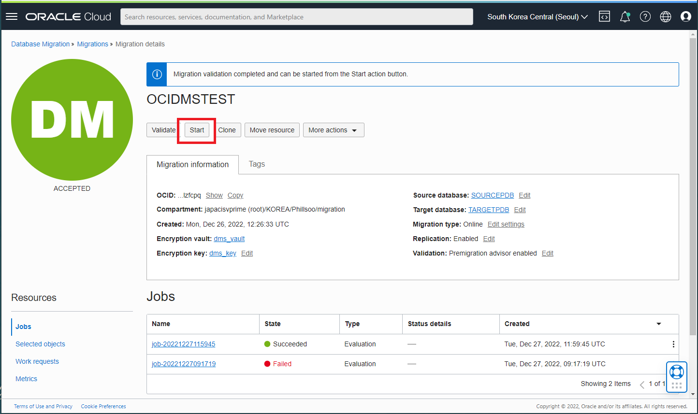Select Jobs in the Resources list
Image resolution: width=698 pixels, height=414 pixels.
coord(23,327)
